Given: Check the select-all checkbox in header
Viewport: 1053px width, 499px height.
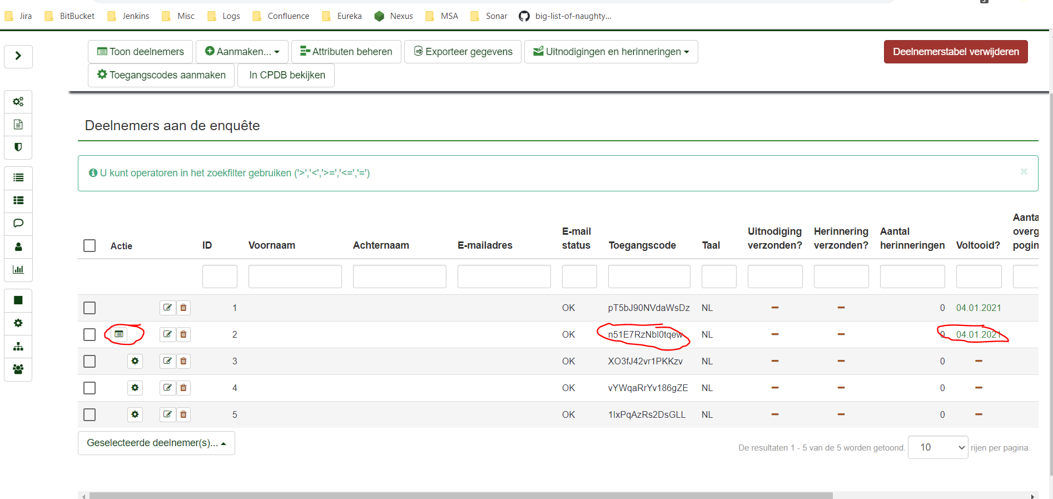Looking at the screenshot, I should [x=90, y=245].
